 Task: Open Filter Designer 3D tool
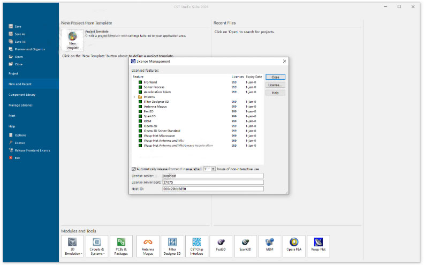[x=172, y=246]
